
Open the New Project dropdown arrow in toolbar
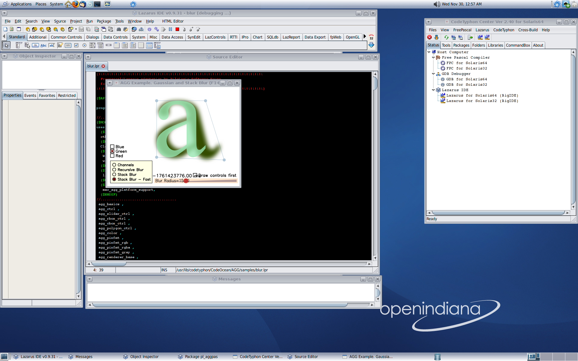[x=76, y=29]
